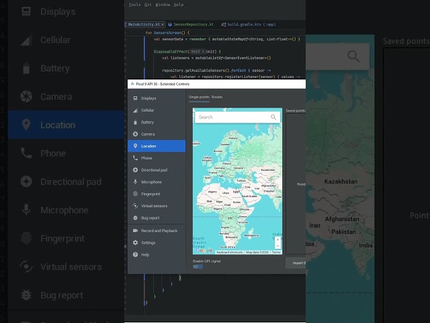Click the South Africa label on the map

click(228, 247)
